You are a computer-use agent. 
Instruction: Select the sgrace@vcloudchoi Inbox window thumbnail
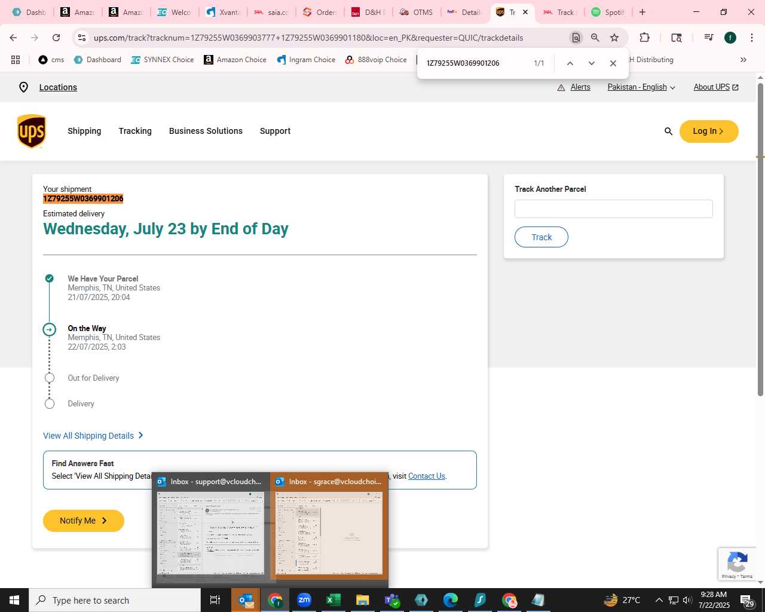[x=329, y=526]
